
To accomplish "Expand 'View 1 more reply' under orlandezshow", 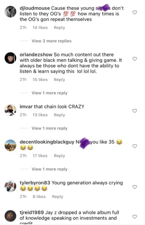I will tap(50, 93).
